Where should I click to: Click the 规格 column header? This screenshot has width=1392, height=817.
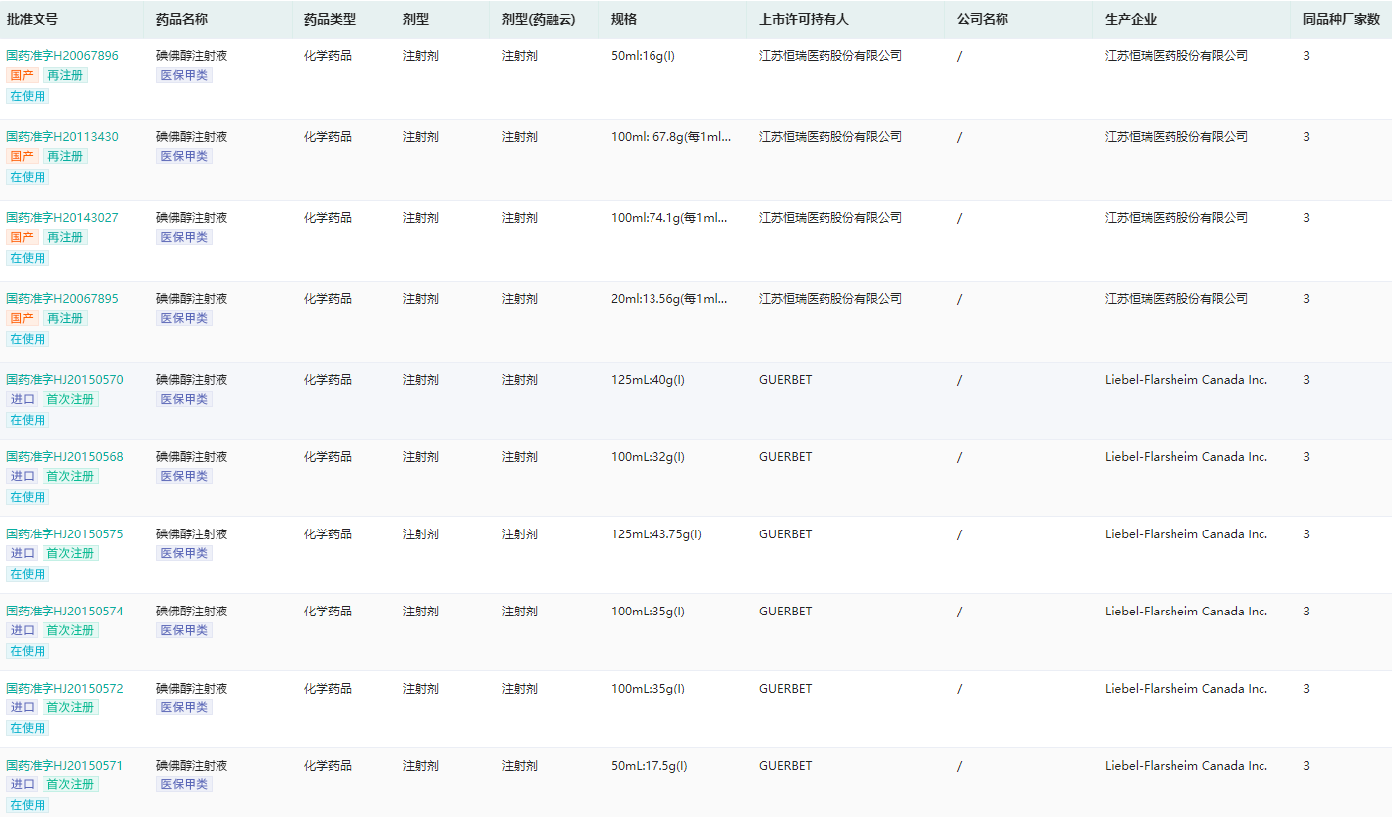624,19
